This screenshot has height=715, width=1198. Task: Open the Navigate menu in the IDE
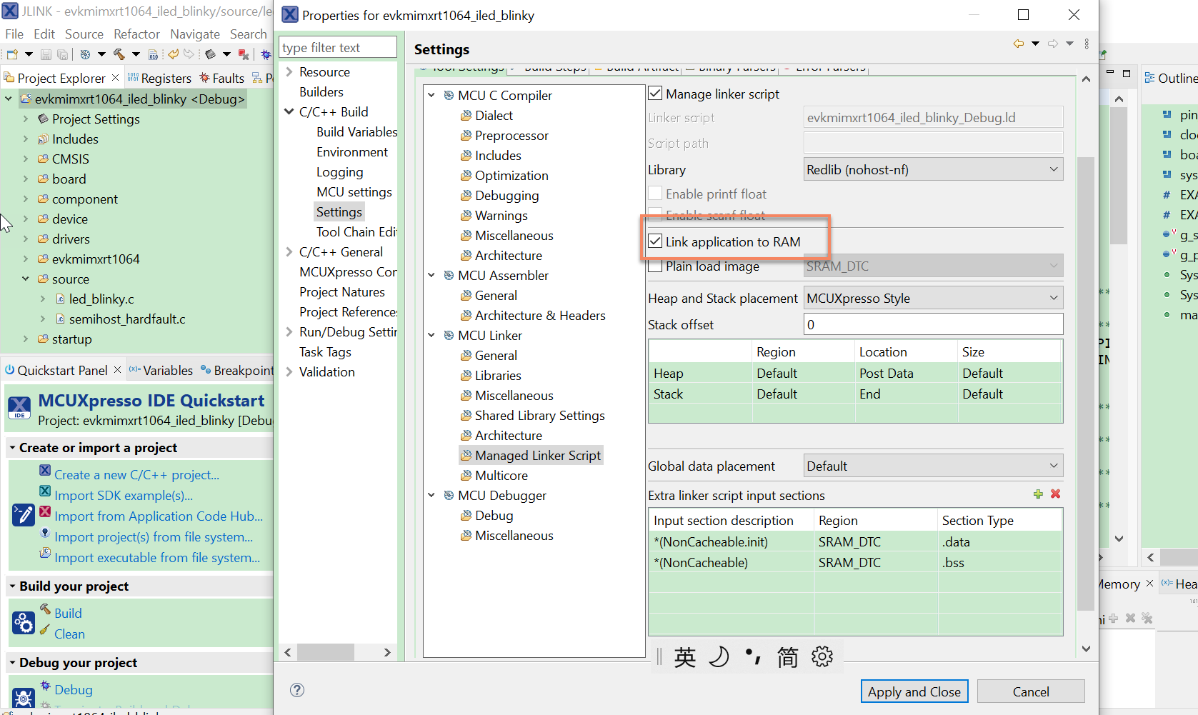point(195,34)
